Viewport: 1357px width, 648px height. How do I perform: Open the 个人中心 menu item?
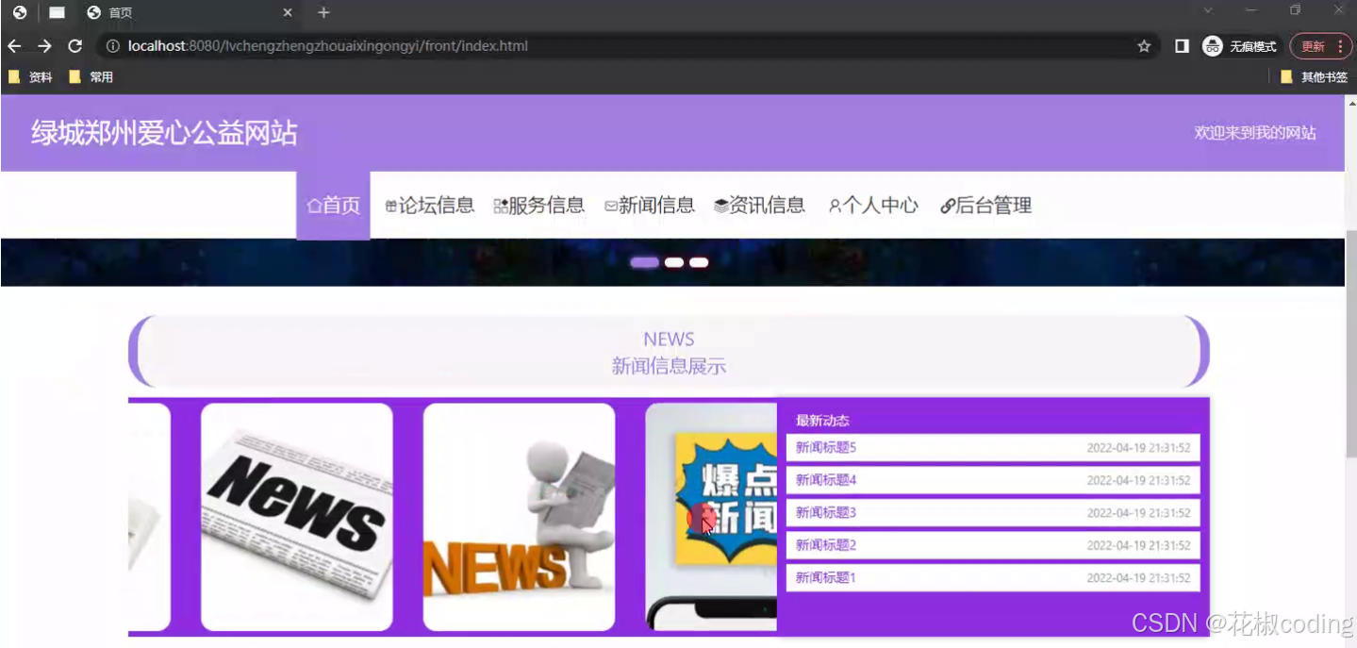(x=881, y=205)
